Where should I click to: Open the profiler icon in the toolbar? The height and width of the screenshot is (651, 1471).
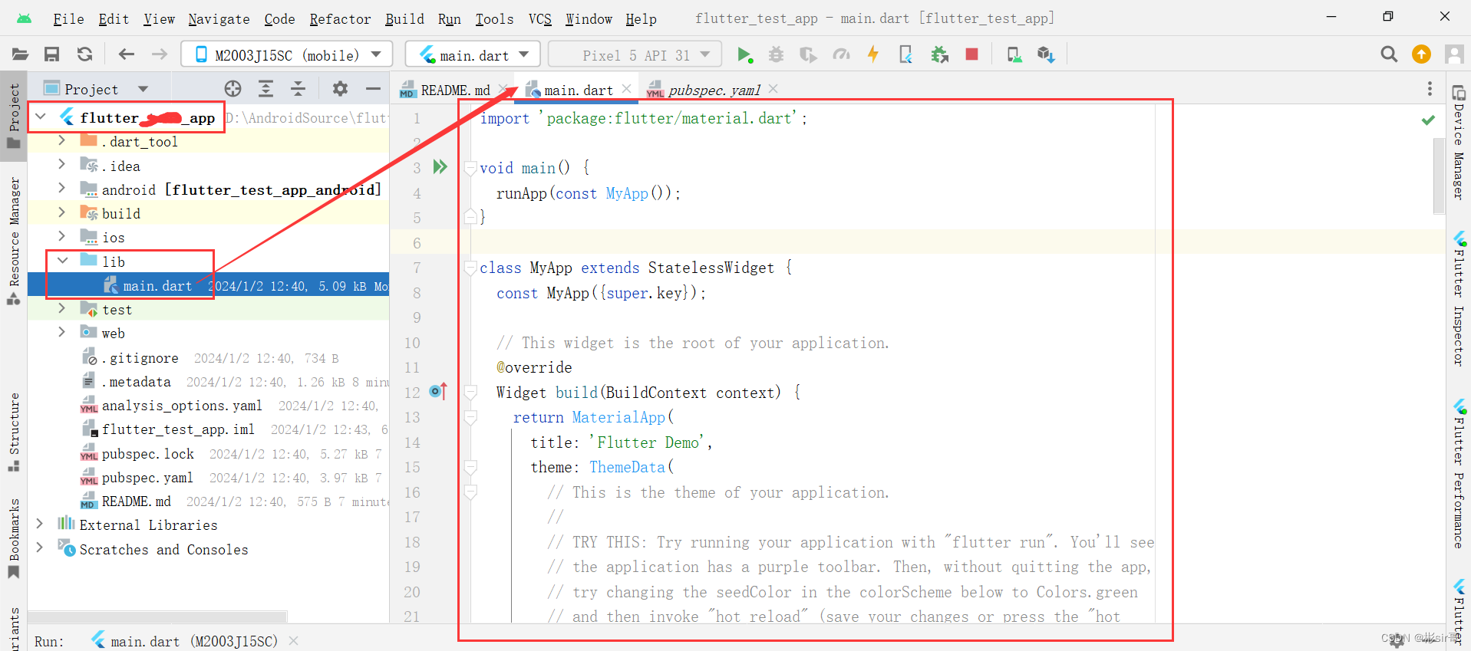coord(842,54)
